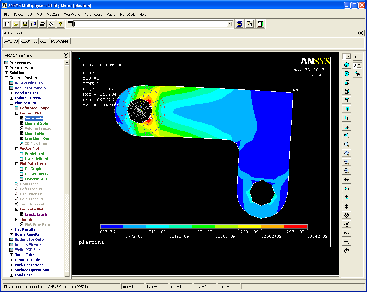
Task: Open the command input history dropdown arrow
Action: click(x=230, y=24)
